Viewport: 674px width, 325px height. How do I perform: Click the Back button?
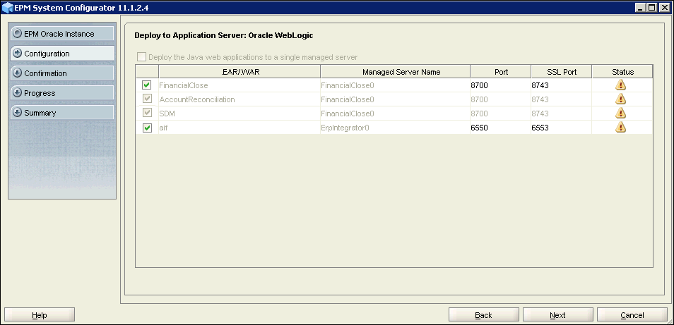(x=483, y=314)
